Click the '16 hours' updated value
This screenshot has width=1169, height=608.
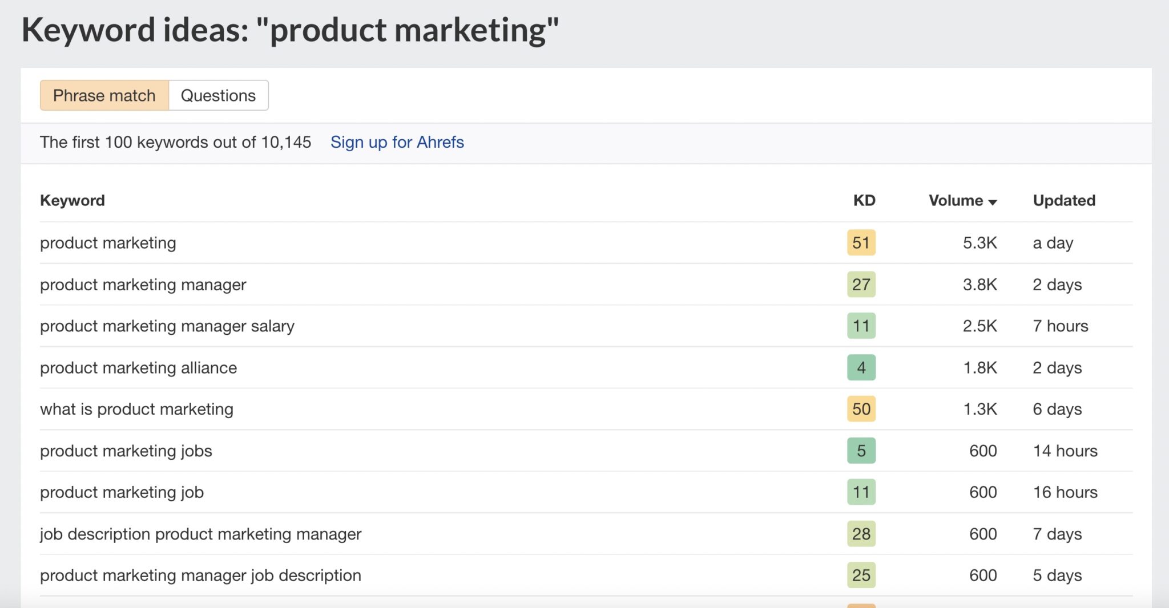pos(1065,493)
